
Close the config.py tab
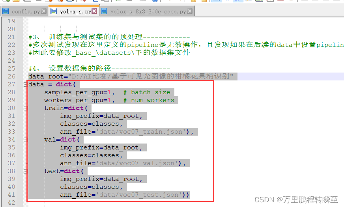pyautogui.click(x=44, y=11)
